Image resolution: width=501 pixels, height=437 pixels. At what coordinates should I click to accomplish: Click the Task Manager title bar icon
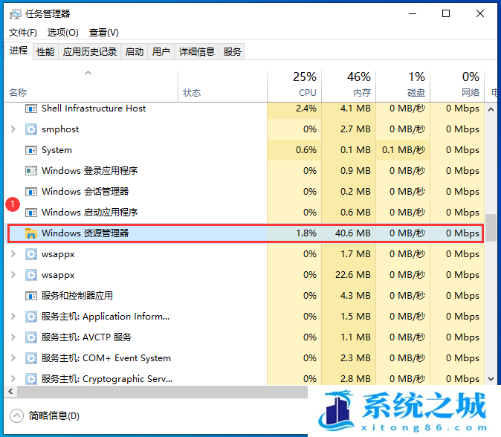point(15,14)
